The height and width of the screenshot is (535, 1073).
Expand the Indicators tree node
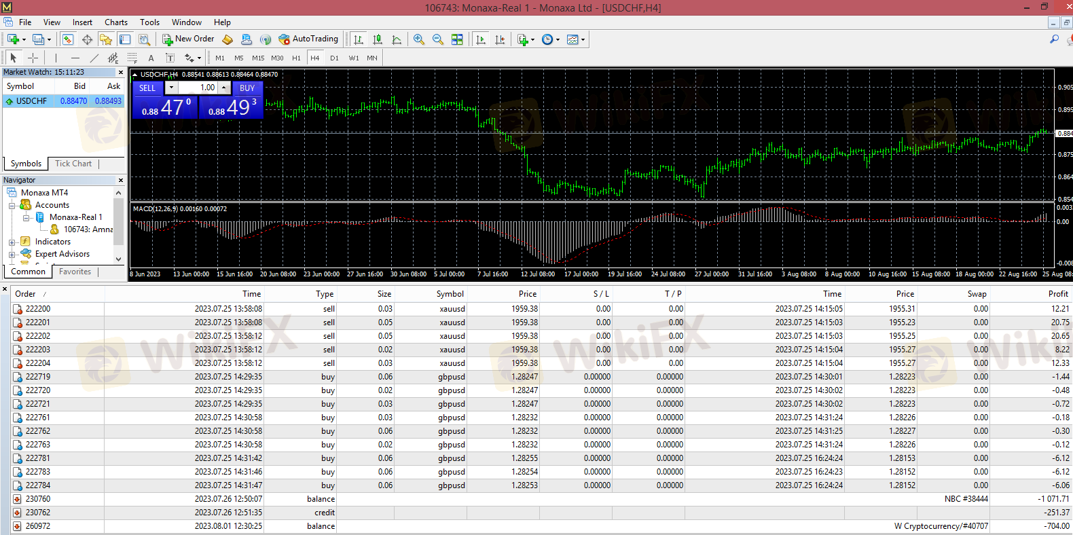(x=12, y=242)
